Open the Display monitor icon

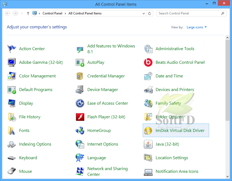point(11,103)
